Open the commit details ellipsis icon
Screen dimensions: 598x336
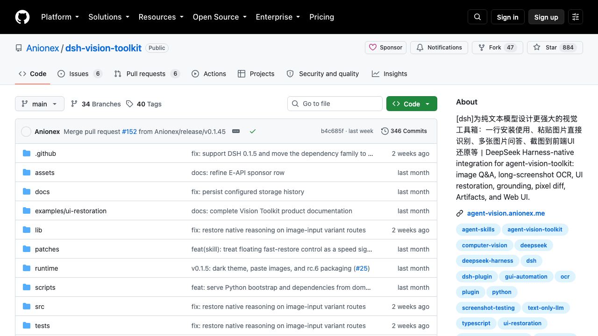pyautogui.click(x=236, y=131)
